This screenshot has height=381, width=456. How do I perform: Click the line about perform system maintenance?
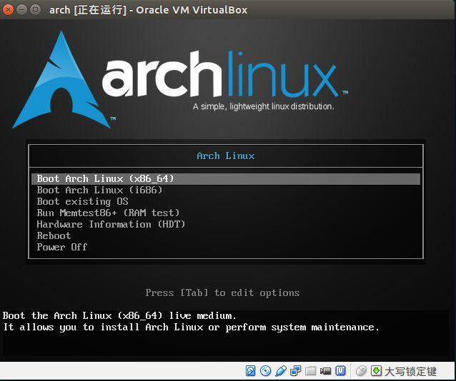[x=191, y=327]
